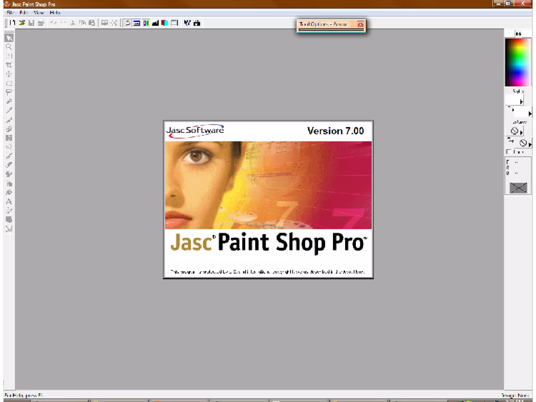Open the View menu
Screen dimensions: 536x402
point(39,13)
